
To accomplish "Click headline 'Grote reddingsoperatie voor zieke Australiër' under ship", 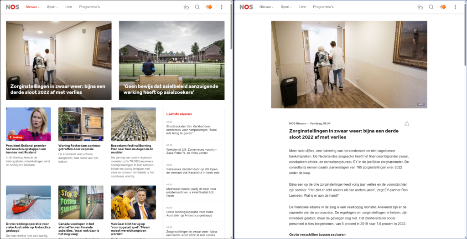I will click(x=27, y=227).
